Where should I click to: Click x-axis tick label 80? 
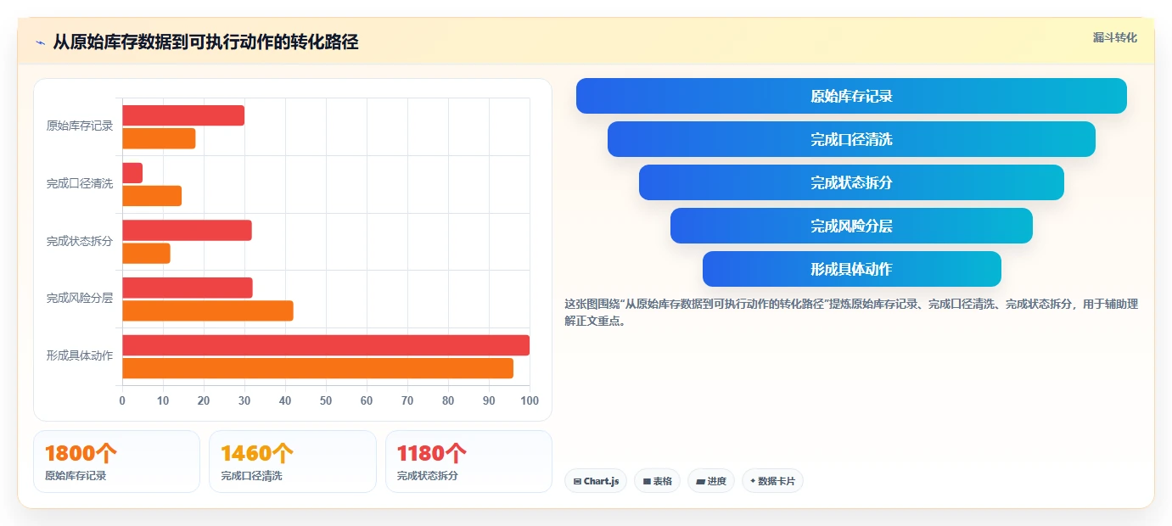tap(448, 400)
